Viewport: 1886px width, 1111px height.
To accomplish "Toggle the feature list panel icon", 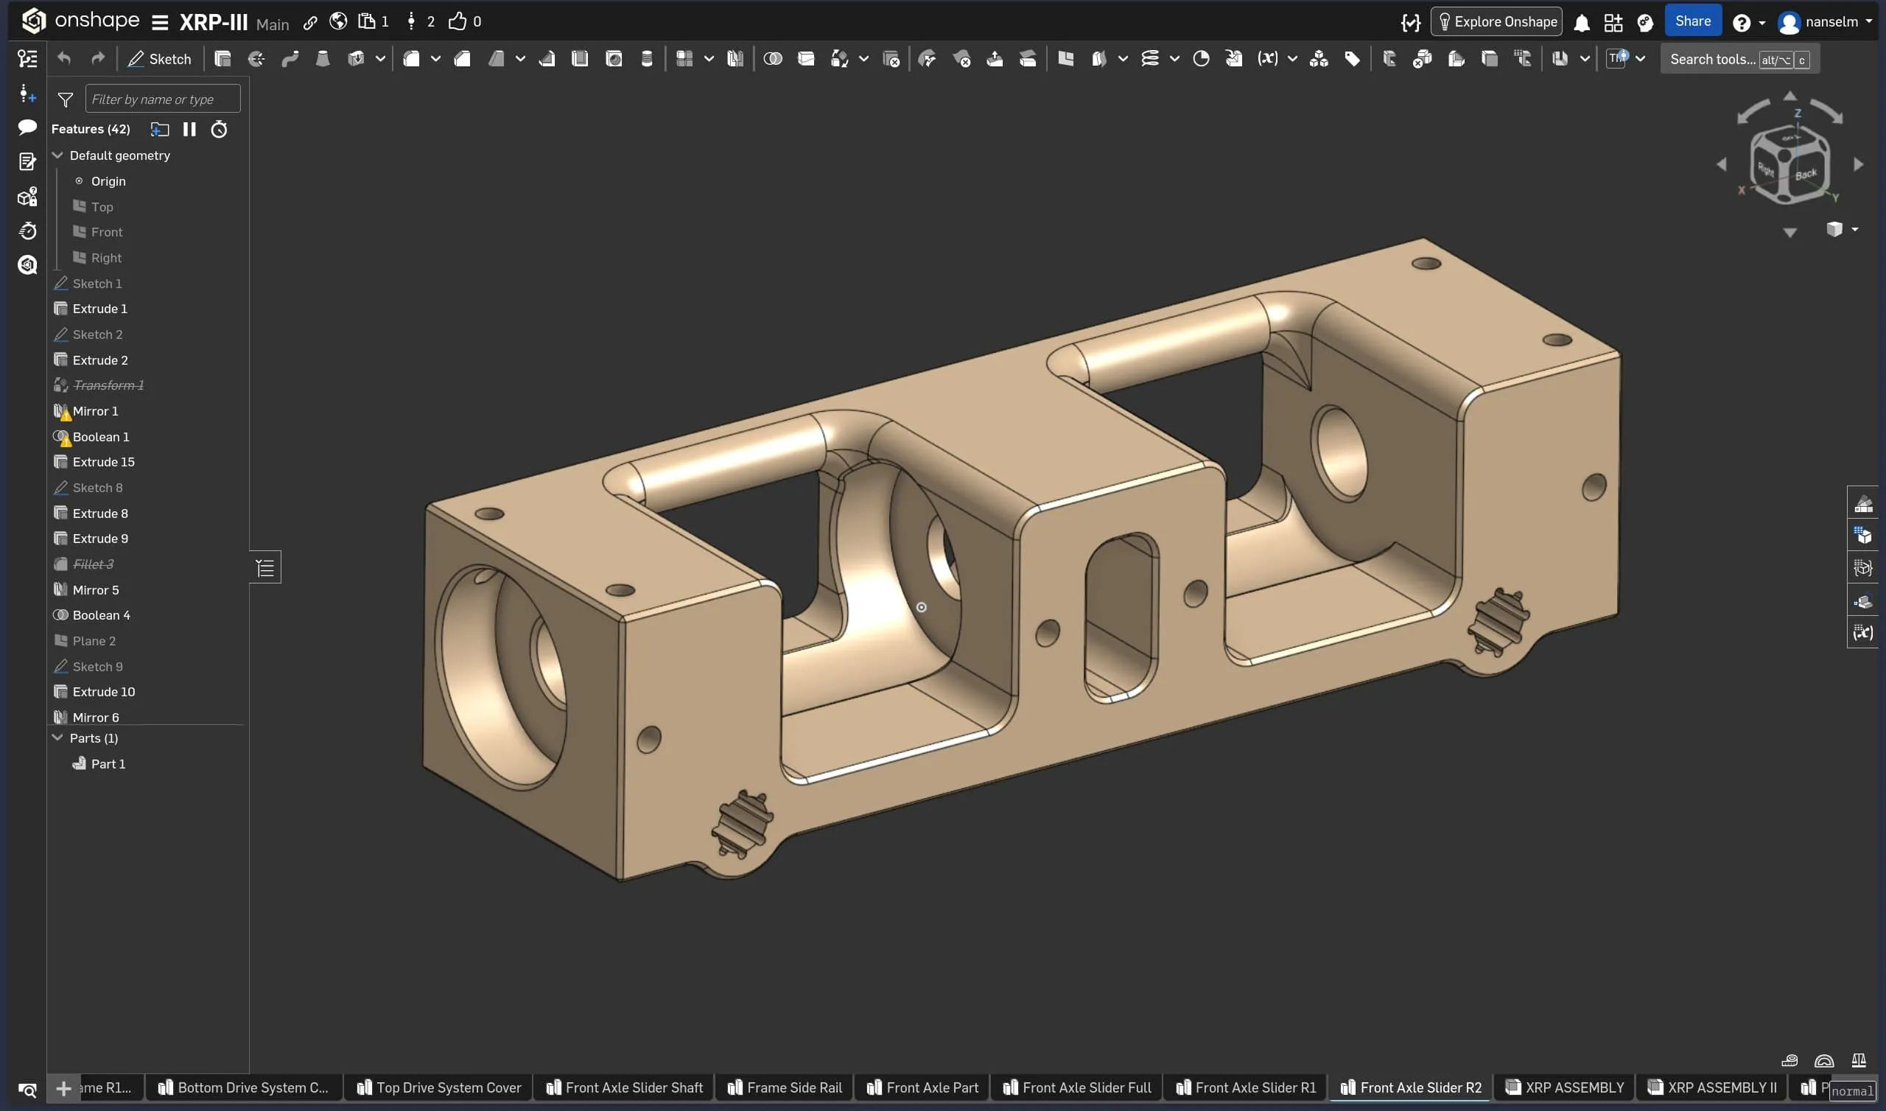I will [28, 58].
